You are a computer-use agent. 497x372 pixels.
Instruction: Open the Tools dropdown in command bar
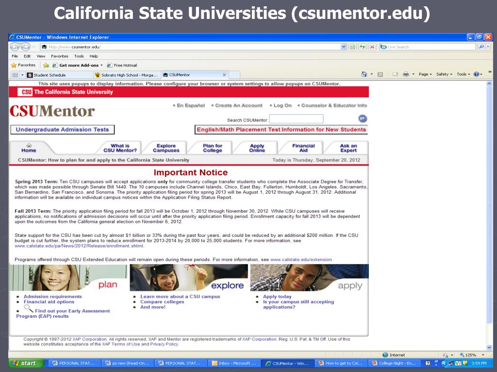coord(464,74)
